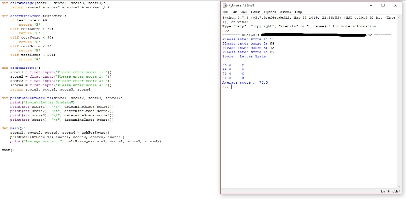The width and height of the screenshot is (406, 209).
Task: Click the return 'F' line
Action: tap(29, 25)
